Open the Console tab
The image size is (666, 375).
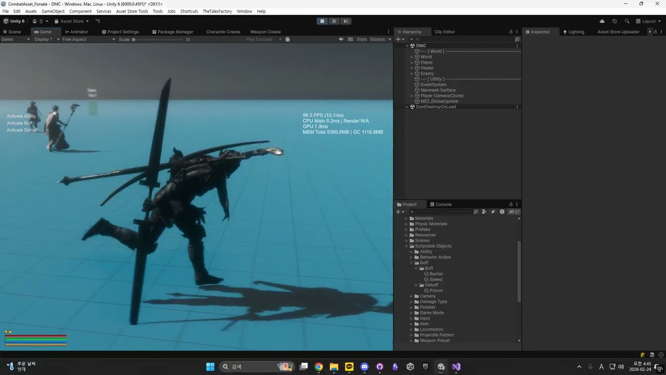pos(441,205)
